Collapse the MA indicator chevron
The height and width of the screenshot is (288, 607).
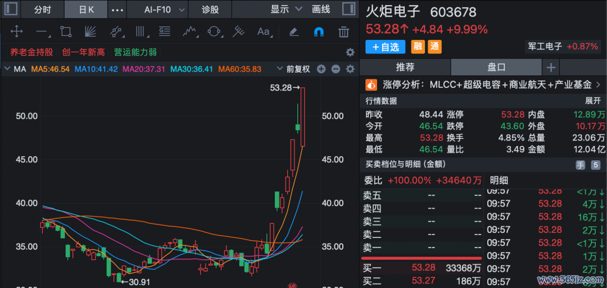coord(7,69)
